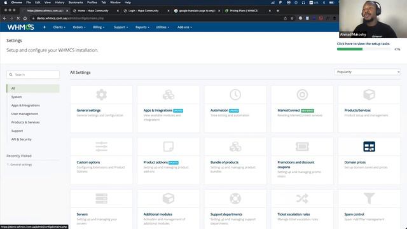
Task: Click the Apple menu icon
Action: (6, 3)
